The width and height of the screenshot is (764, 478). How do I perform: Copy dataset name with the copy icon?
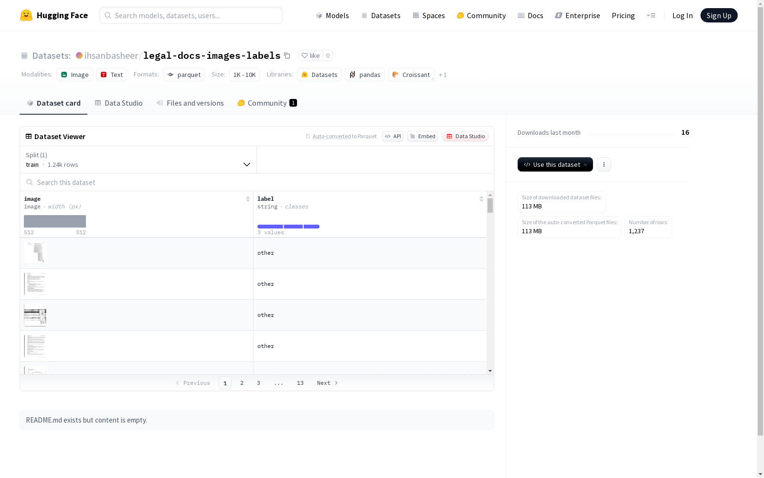pyautogui.click(x=287, y=55)
